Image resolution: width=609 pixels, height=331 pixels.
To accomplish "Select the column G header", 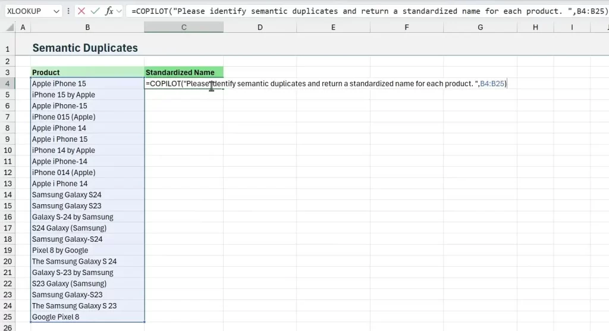I will click(479, 27).
